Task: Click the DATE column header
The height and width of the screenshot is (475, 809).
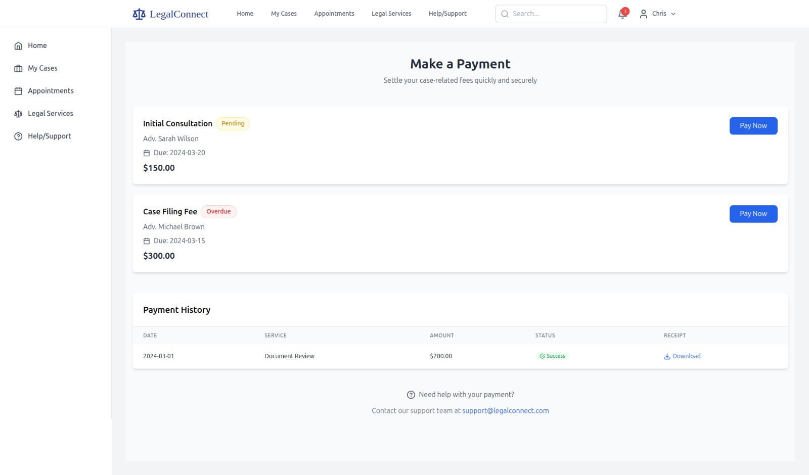Action: click(x=150, y=336)
